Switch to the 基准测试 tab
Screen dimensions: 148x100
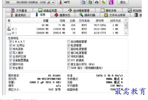[x=18, y=15]
